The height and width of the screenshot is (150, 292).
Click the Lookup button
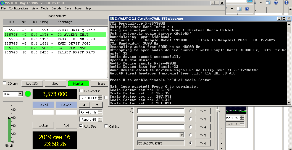43,125
